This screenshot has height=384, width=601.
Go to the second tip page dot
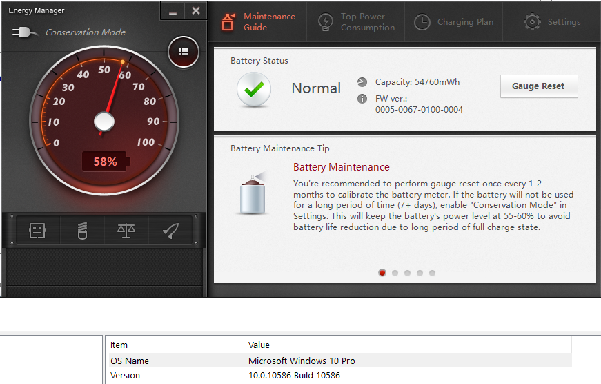click(395, 273)
